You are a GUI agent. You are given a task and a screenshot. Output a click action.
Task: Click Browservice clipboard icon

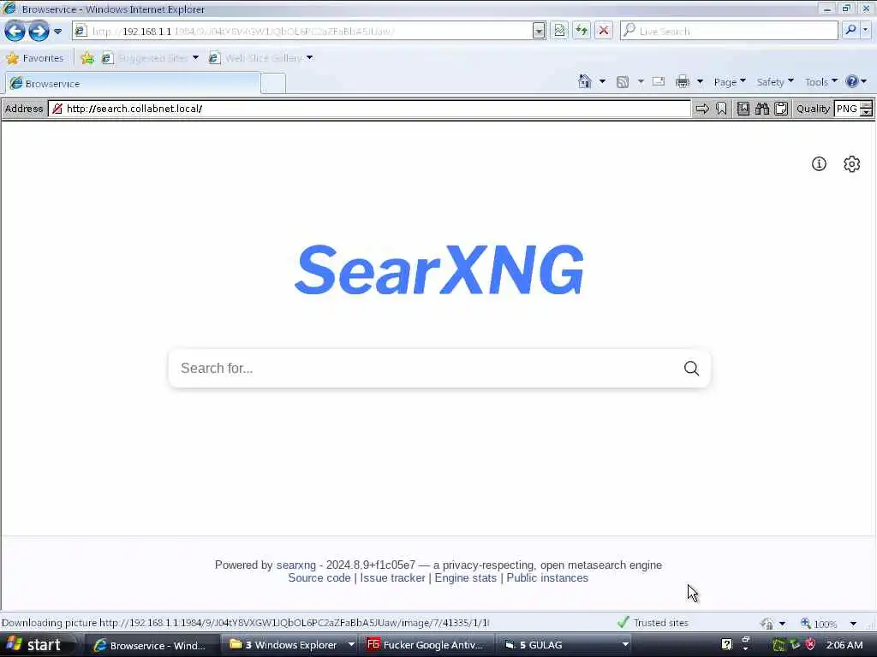point(781,109)
